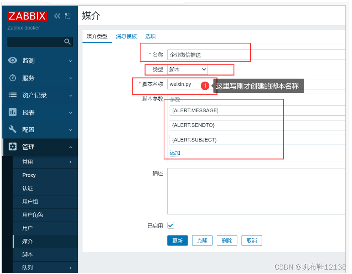Select 媒介 in the sidebar
Screen dimensions: 352x274
pyautogui.click(x=45, y=241)
